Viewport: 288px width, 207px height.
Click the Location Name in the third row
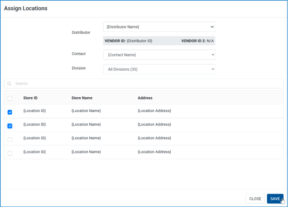[x=86, y=138]
